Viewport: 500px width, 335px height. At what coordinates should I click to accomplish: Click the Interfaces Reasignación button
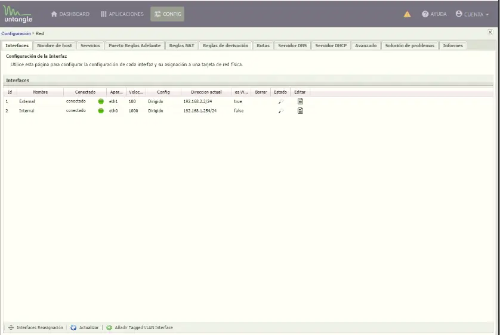35,327
